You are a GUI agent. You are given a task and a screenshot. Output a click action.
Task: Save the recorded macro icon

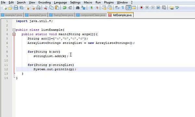click(x=164, y=8)
